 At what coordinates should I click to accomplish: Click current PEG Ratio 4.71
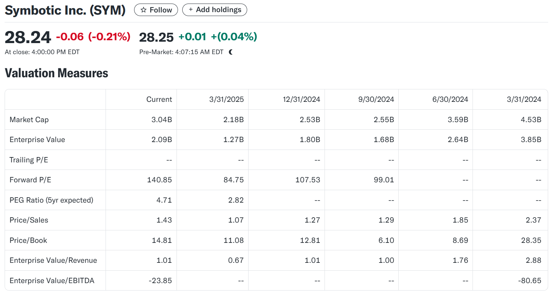click(164, 200)
